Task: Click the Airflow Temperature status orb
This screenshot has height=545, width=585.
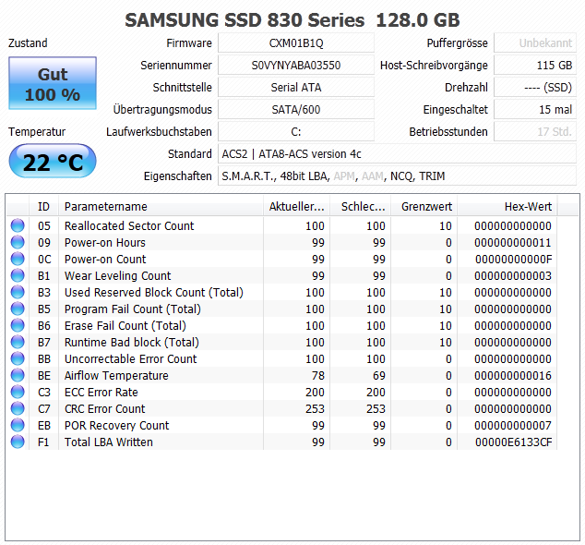Action: [18, 375]
